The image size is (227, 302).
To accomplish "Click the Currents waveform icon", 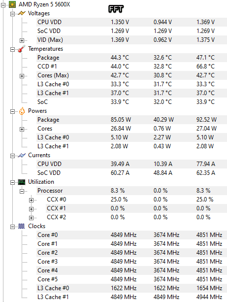I will pyautogui.click(x=22, y=155).
